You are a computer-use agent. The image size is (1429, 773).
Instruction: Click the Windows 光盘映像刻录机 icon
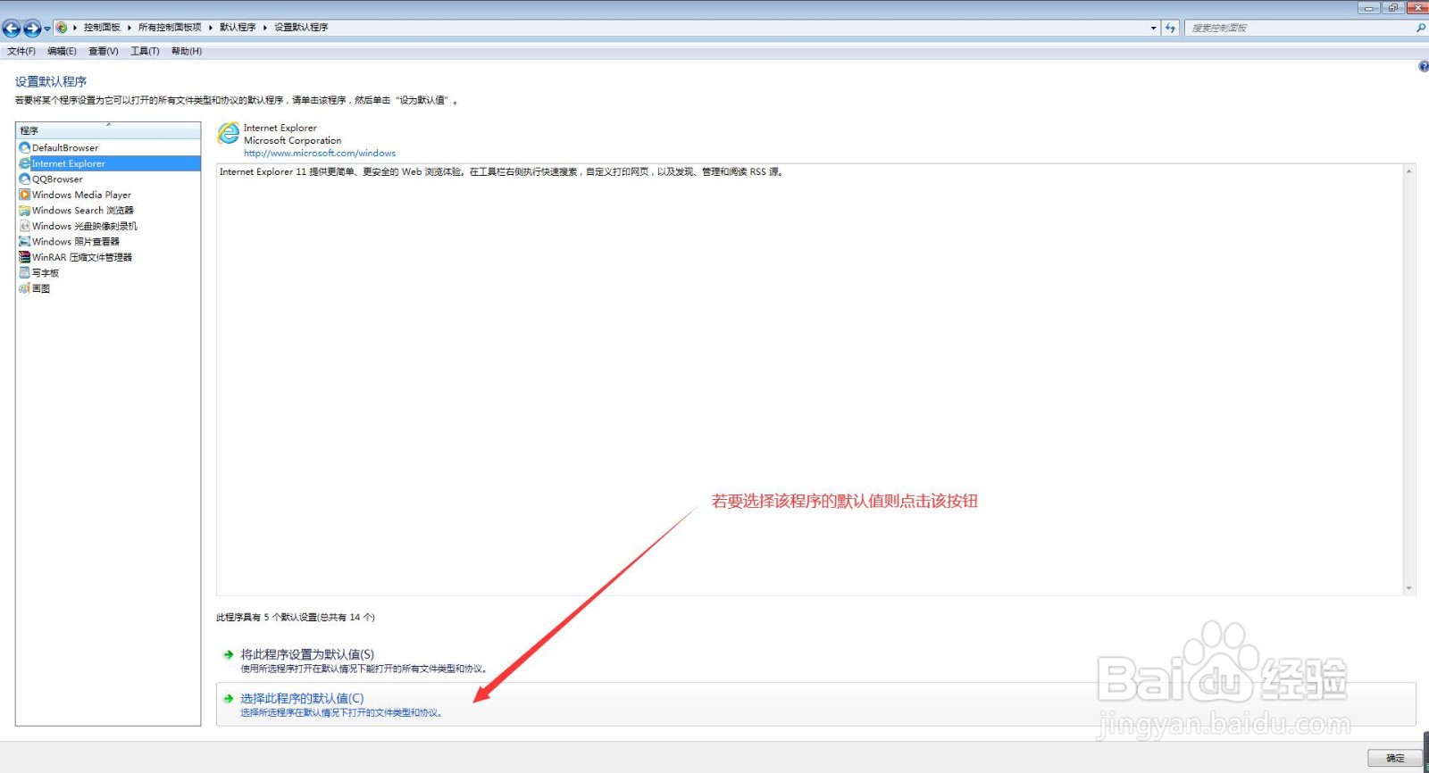point(25,226)
